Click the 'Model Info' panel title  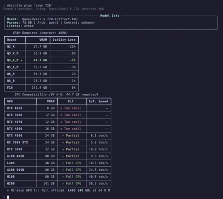(110, 16)
